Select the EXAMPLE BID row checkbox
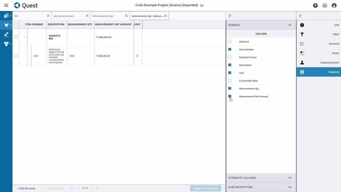Viewport: 341px width, 192px height. [16, 37]
